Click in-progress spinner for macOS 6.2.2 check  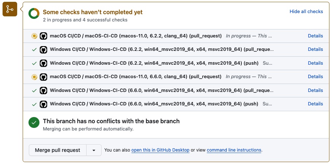(x=34, y=36)
